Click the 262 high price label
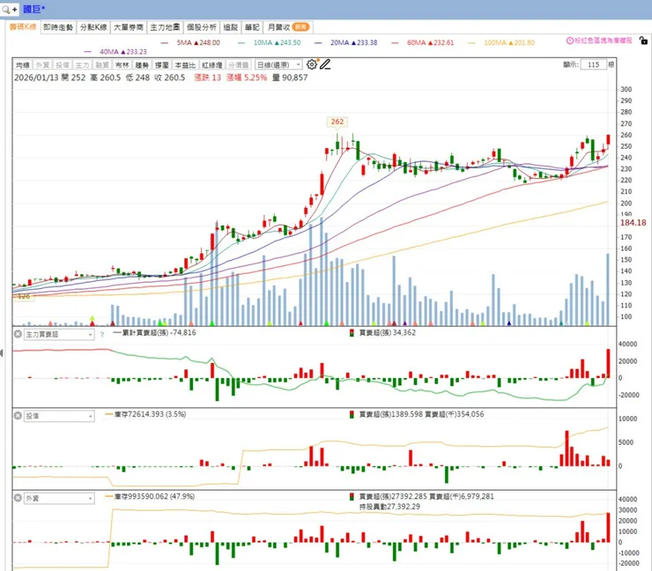652x571 pixels. point(337,122)
